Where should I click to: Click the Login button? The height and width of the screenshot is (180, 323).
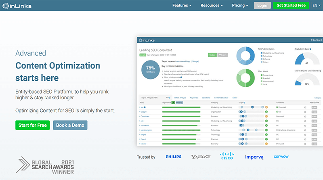pos(262,6)
